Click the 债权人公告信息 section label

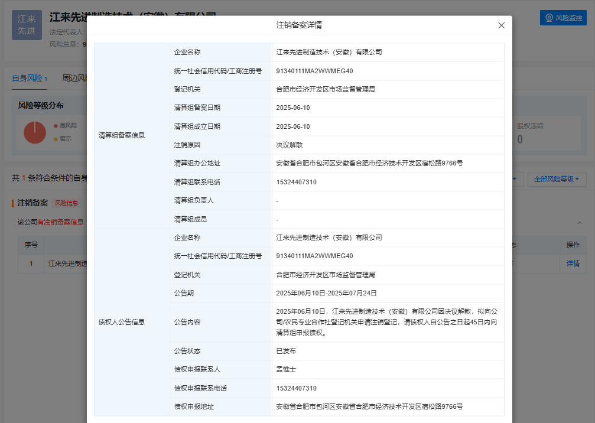122,322
